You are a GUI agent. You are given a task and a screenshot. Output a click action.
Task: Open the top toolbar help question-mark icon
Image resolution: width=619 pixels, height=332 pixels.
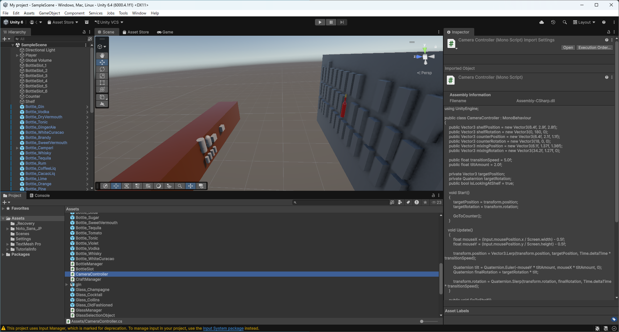point(604,22)
